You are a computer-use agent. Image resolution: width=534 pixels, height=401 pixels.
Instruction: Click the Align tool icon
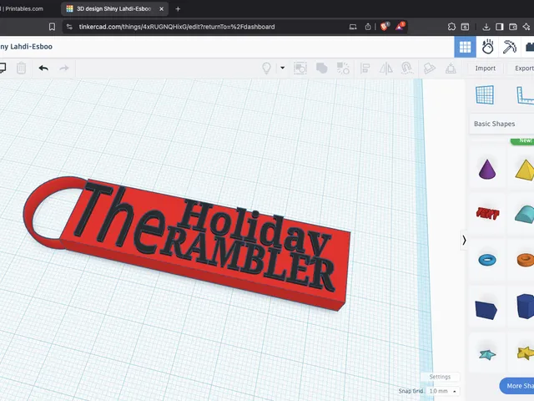point(365,69)
